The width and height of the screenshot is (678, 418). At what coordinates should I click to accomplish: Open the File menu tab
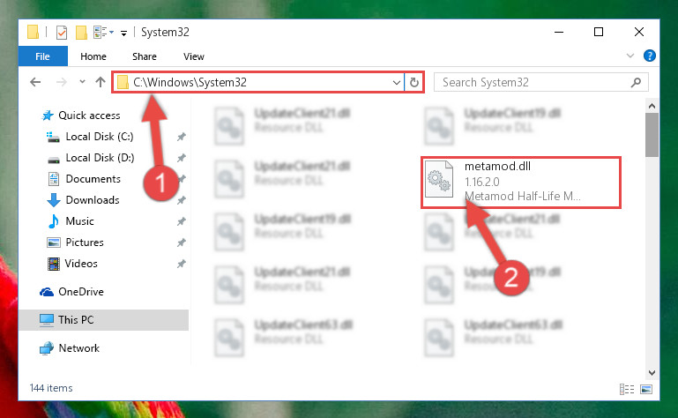pyautogui.click(x=43, y=56)
